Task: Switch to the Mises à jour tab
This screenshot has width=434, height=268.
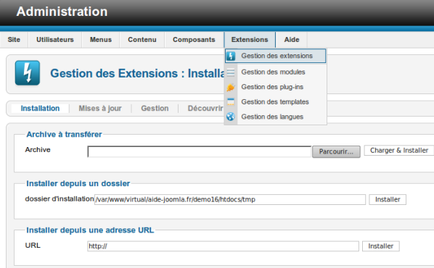Action: tap(100, 109)
